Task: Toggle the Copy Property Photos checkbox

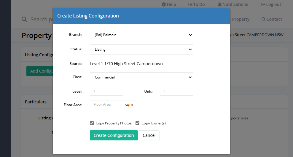Action: click(x=92, y=123)
